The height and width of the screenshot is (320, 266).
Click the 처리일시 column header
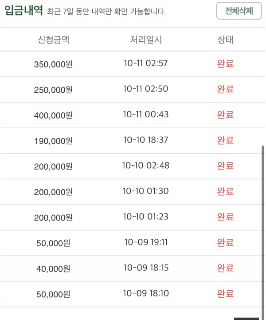pos(146,40)
